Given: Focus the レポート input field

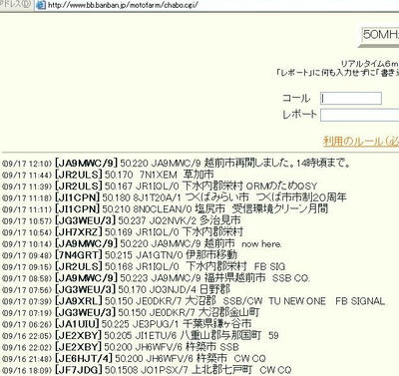Looking at the screenshot, I should click(360, 115).
